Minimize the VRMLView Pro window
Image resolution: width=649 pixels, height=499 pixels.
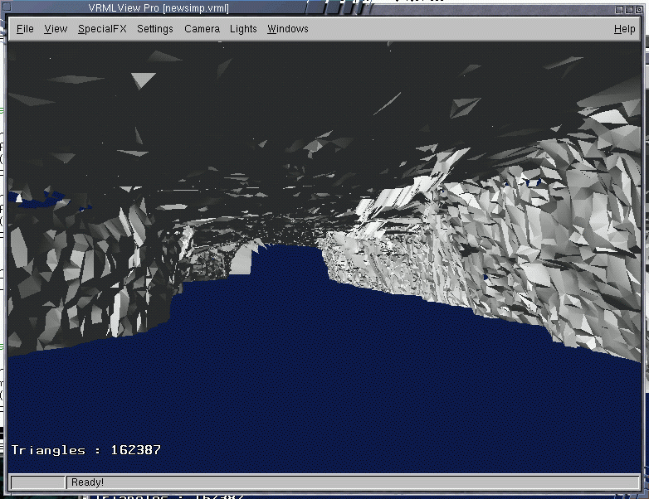[x=618, y=8]
